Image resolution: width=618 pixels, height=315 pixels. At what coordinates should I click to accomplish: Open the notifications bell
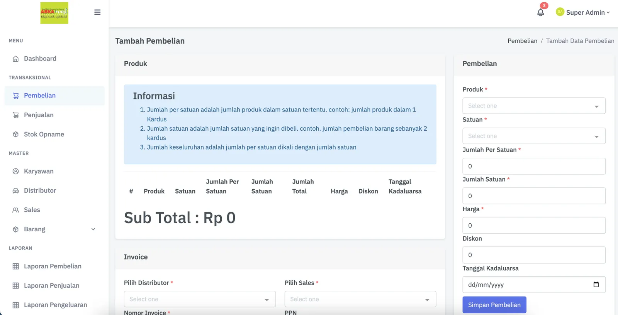point(540,12)
